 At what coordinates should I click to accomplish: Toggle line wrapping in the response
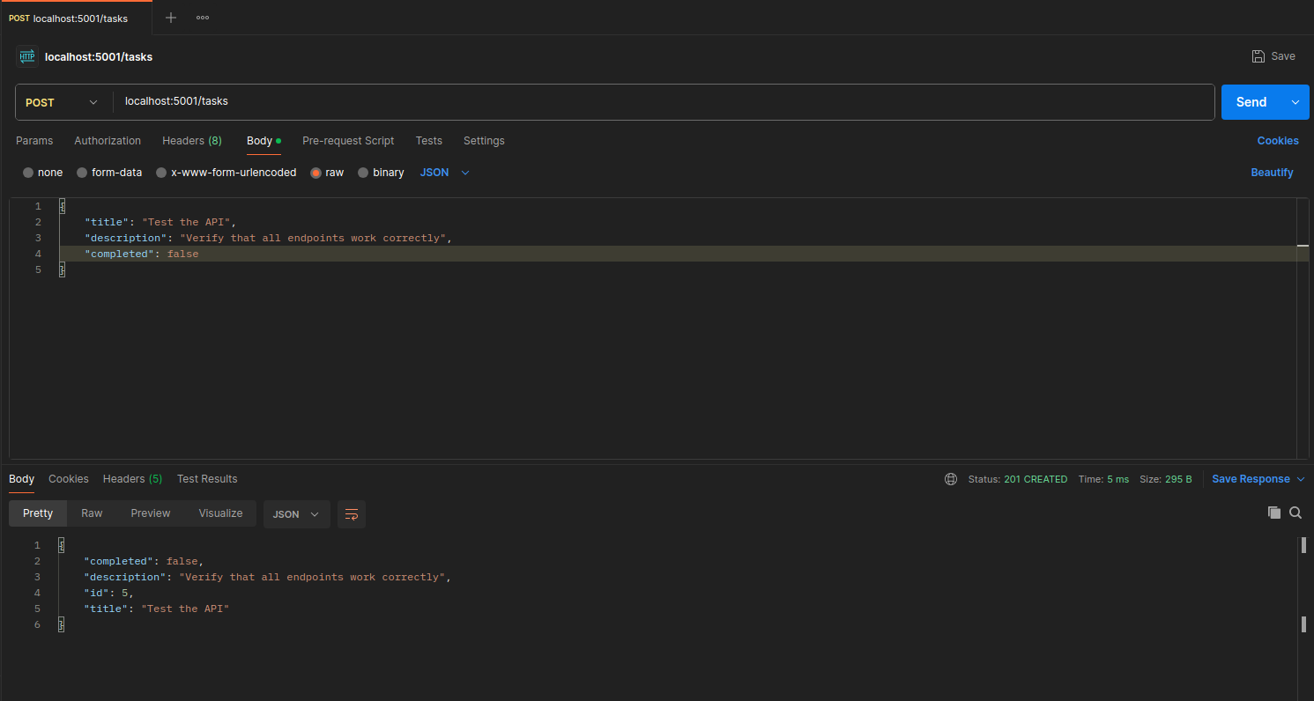(x=351, y=513)
